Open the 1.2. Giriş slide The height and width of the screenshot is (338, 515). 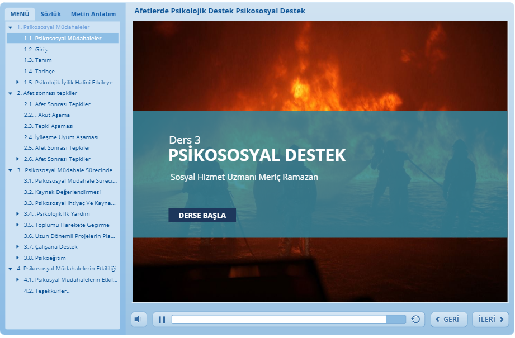35,49
